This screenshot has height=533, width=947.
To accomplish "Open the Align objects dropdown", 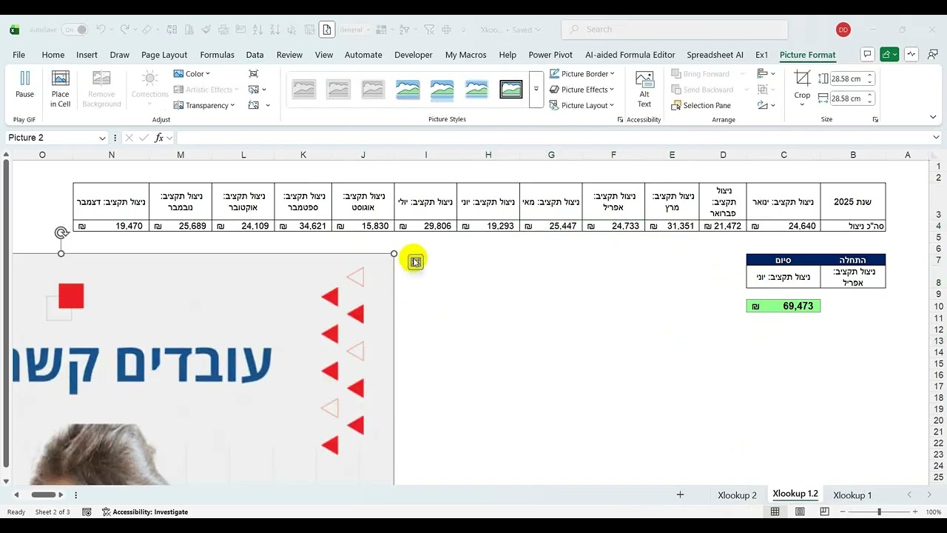I will 766,73.
